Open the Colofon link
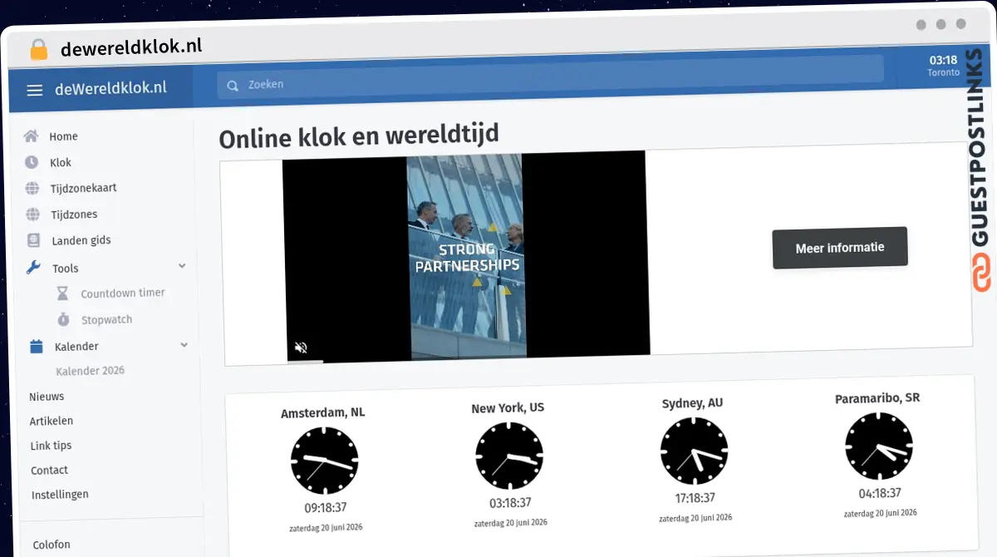Image resolution: width=997 pixels, height=557 pixels. point(52,545)
